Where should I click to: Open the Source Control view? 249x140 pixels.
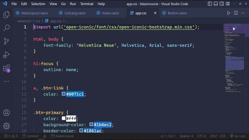click(6, 41)
